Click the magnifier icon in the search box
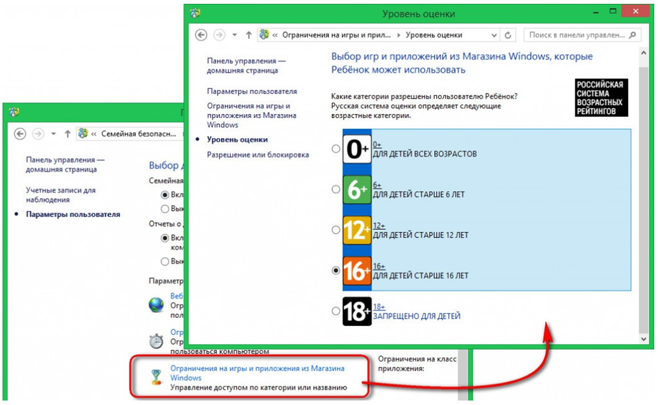Viewport: 658px width, 405px height. coord(632,35)
